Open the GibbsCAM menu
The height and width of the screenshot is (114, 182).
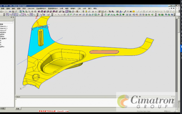(31, 8)
